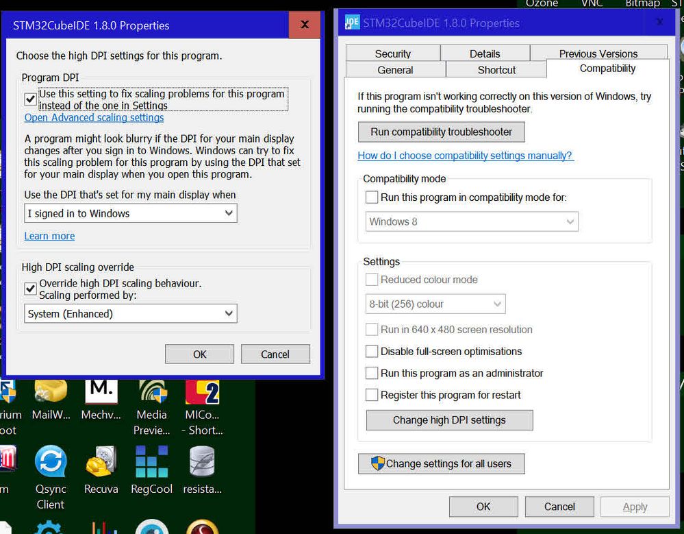
Task: Open the Recuva desktop icon
Action: coord(101,470)
